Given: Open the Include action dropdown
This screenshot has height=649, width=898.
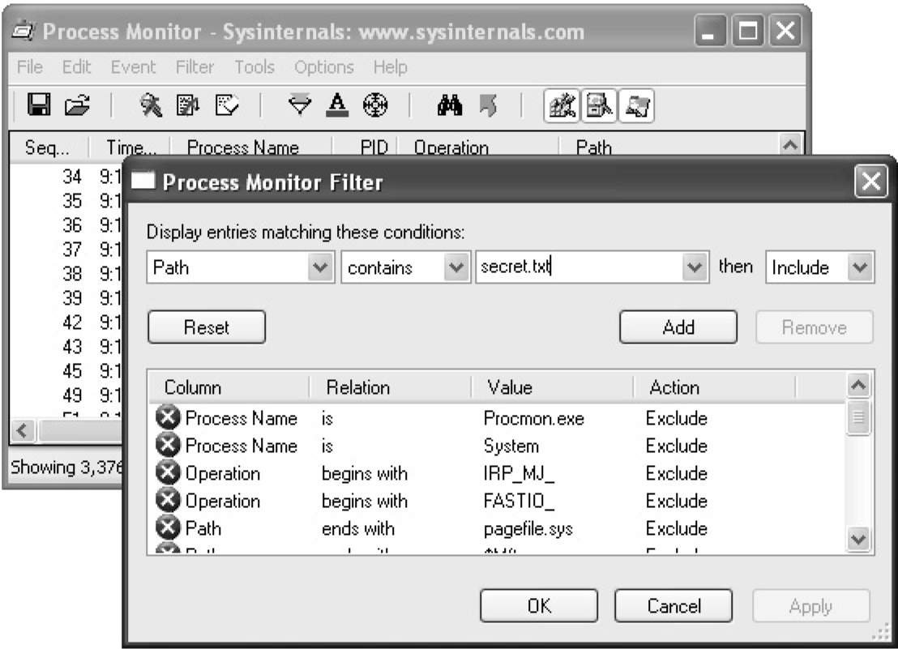Looking at the screenshot, I should (x=860, y=267).
